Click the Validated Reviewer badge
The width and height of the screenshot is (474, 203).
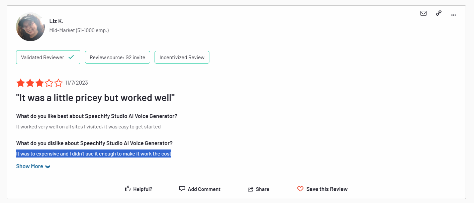tap(48, 57)
